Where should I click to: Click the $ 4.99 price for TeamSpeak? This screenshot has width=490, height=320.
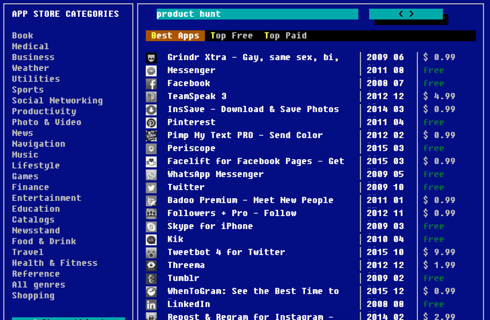pos(439,96)
